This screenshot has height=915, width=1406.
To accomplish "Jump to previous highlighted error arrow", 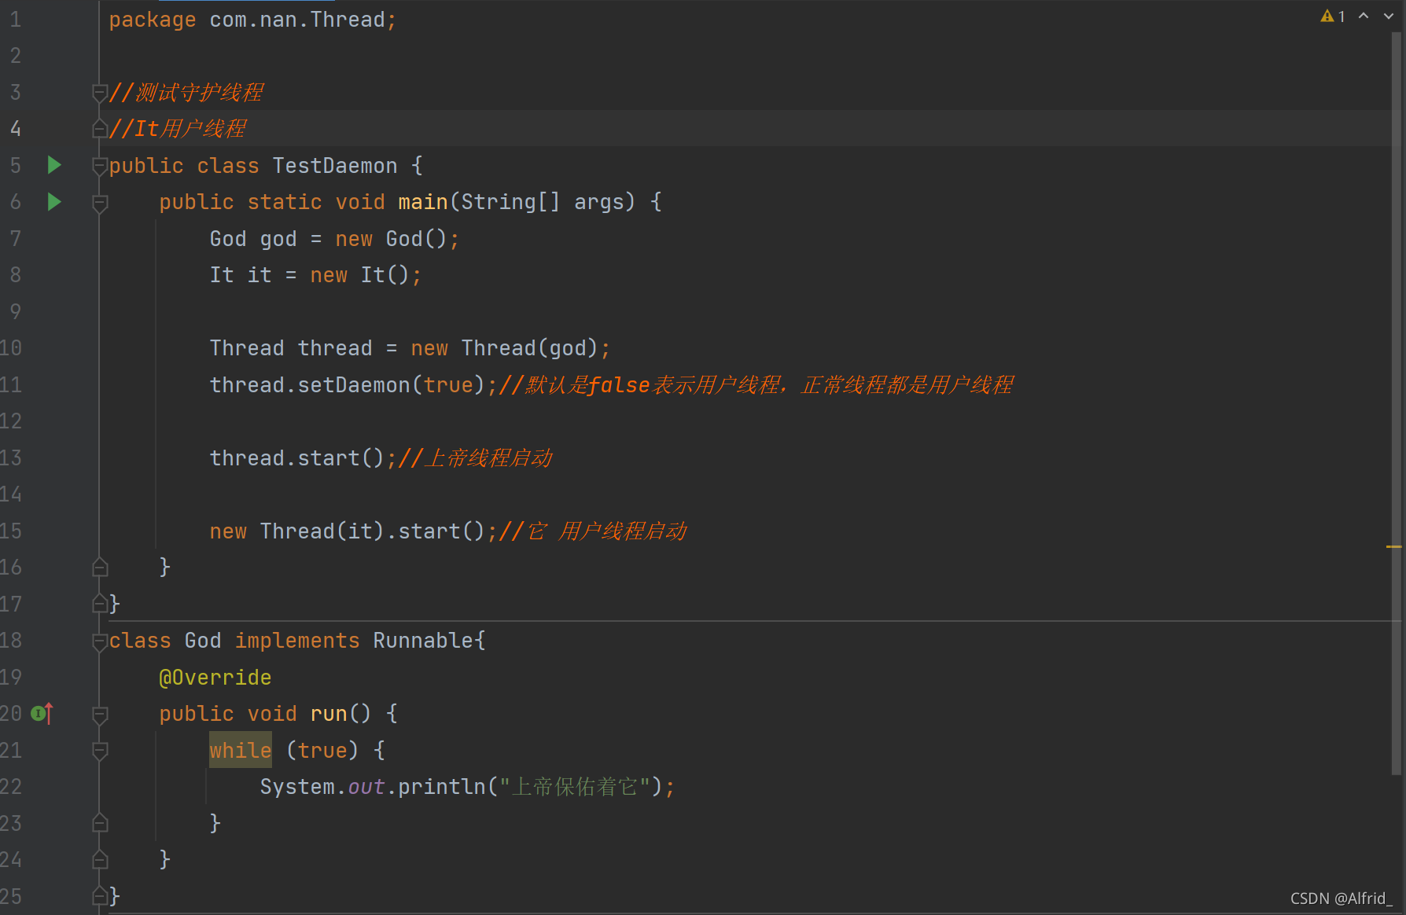I will [x=1364, y=16].
